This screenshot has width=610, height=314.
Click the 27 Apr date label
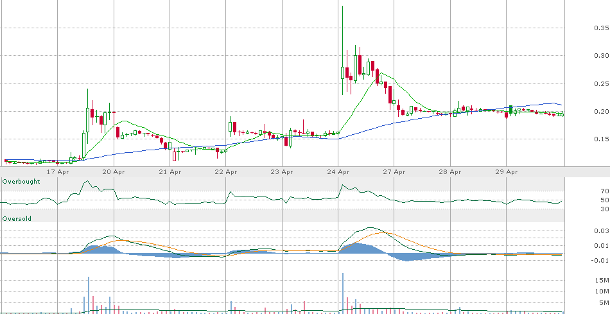[x=394, y=171]
